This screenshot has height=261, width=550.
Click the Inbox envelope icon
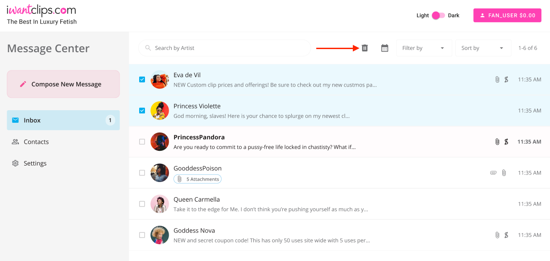(x=16, y=120)
